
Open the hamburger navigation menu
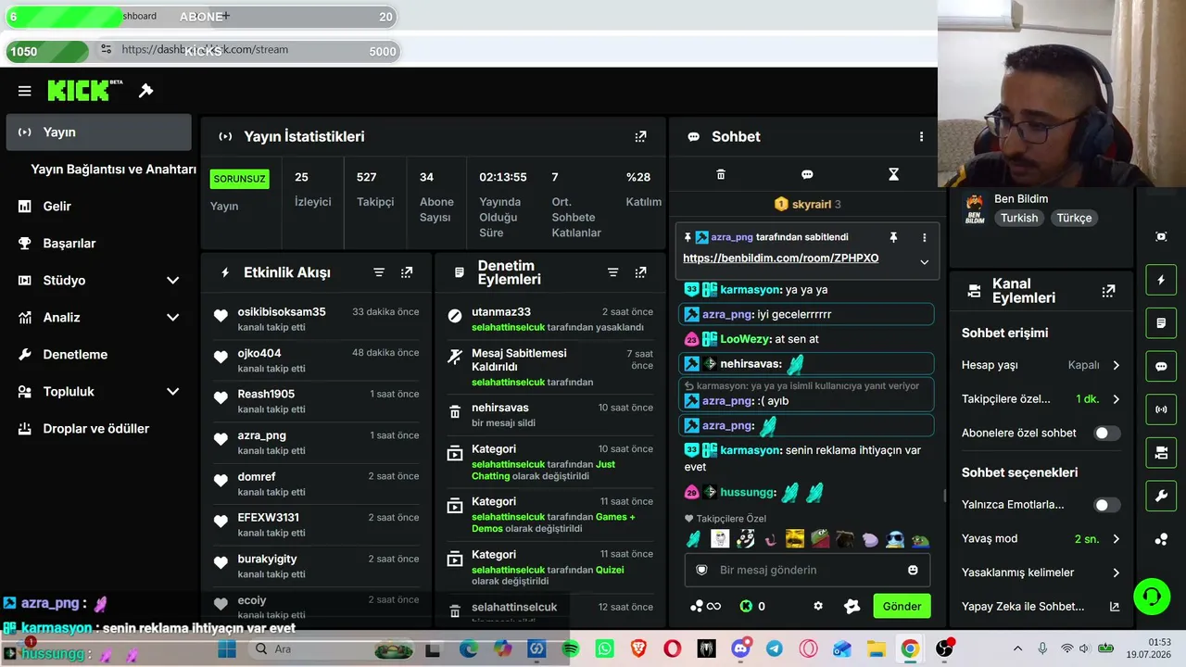pyautogui.click(x=25, y=91)
